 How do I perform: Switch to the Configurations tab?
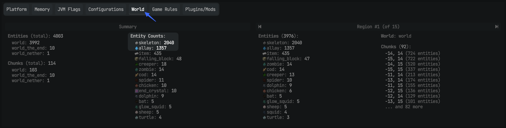point(106,9)
